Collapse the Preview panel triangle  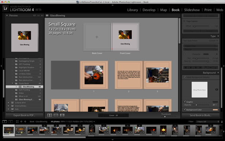[x=7, y=15]
